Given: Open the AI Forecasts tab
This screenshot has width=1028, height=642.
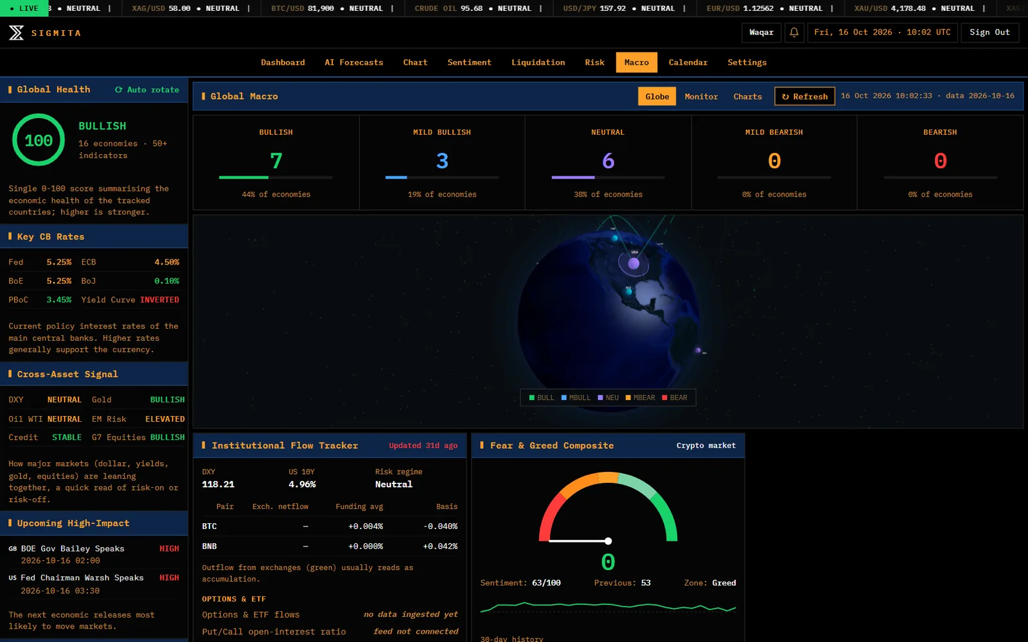Looking at the screenshot, I should [x=354, y=62].
